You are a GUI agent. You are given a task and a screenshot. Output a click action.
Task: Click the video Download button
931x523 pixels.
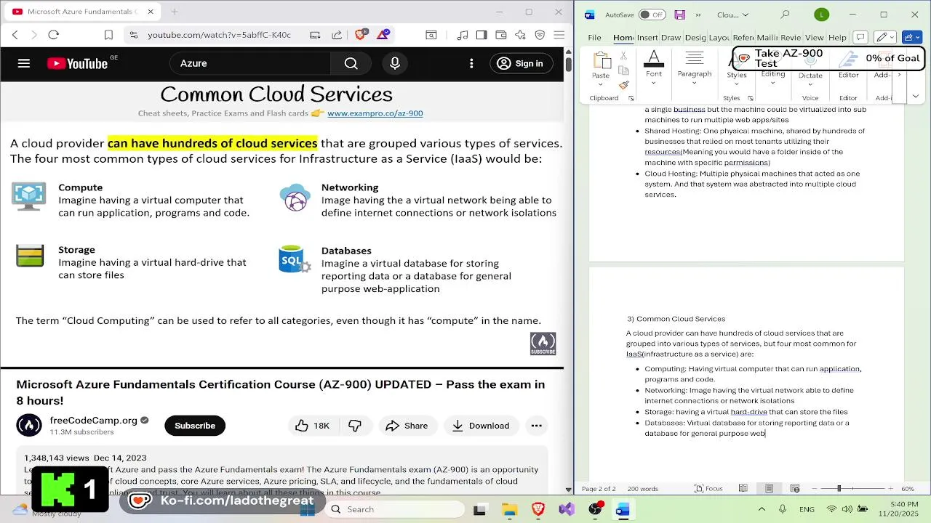481,426
